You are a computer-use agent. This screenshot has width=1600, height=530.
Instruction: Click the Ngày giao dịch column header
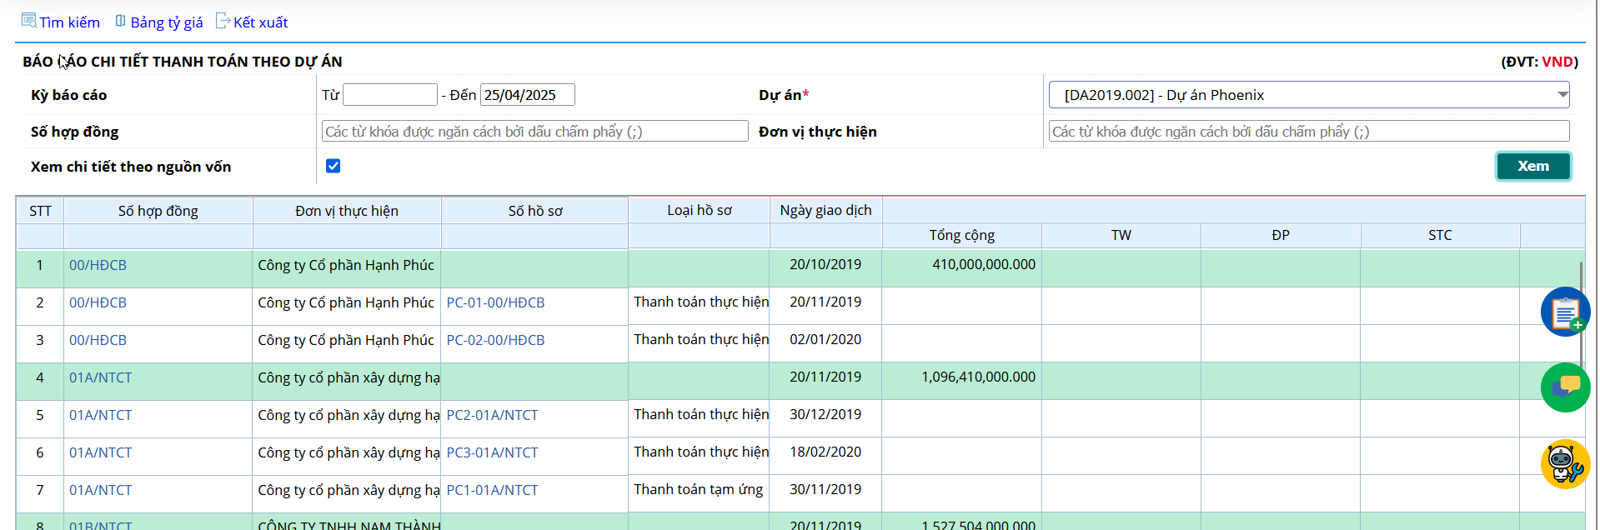click(x=826, y=210)
